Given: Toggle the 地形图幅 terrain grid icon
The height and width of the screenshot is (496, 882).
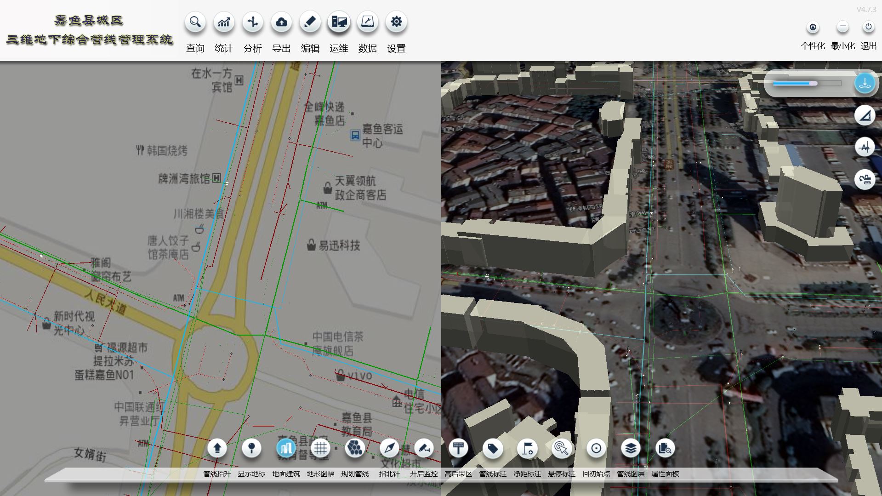Looking at the screenshot, I should coord(320,448).
